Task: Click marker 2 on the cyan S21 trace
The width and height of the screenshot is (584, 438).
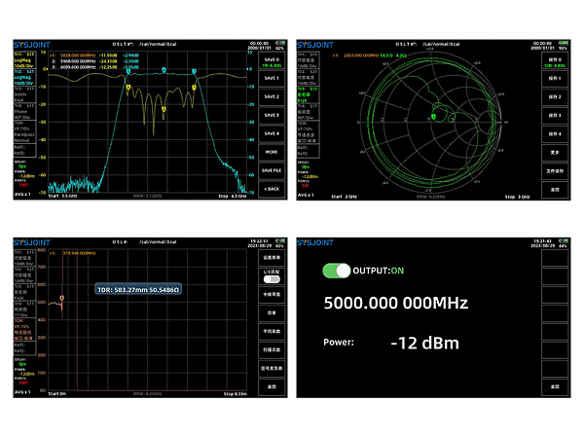Action: (165, 71)
